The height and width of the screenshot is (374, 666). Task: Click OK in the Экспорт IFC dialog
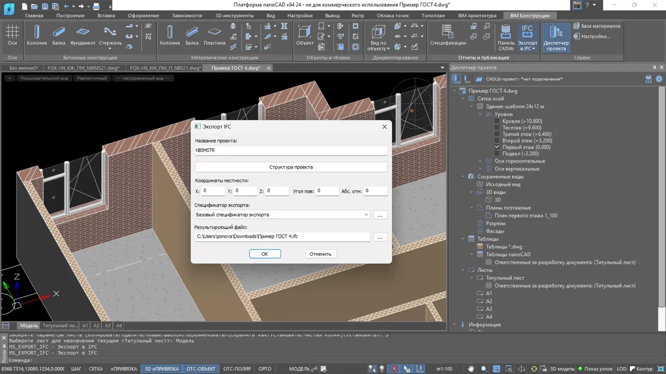click(265, 254)
